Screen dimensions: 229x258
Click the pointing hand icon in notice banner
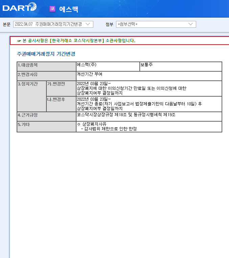point(19,41)
